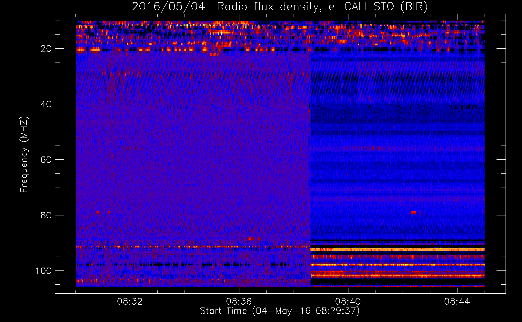Click the red burst near 80 MHz after 08:42

click(414, 213)
